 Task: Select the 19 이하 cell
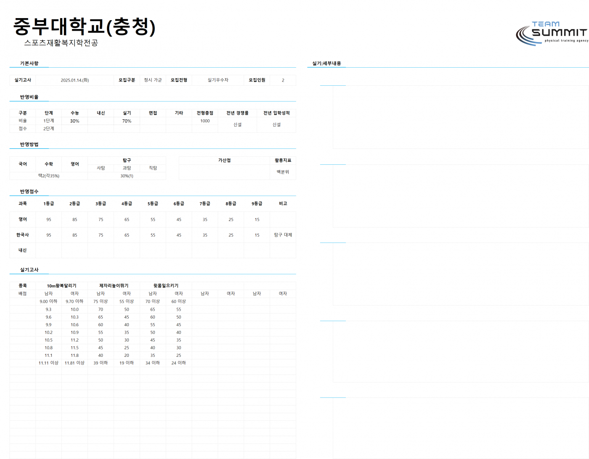coord(127,363)
